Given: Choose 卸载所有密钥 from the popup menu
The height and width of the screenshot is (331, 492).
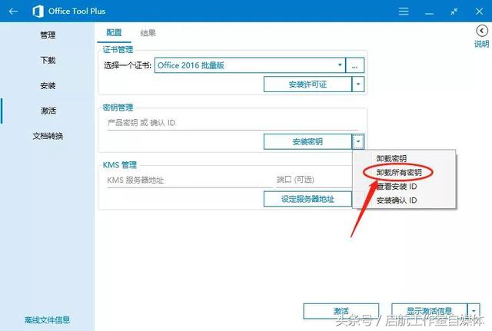Looking at the screenshot, I should click(404, 172).
